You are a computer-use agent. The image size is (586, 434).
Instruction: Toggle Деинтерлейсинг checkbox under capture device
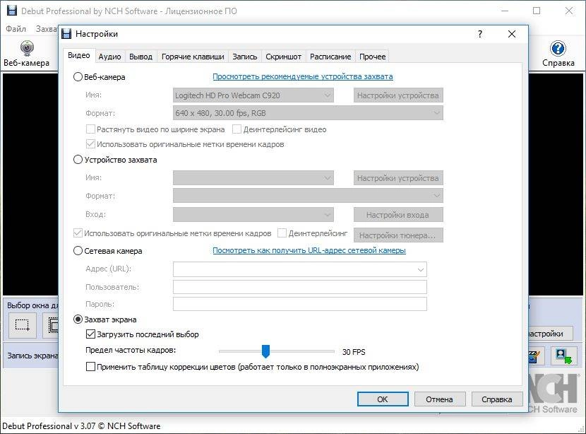click(282, 233)
